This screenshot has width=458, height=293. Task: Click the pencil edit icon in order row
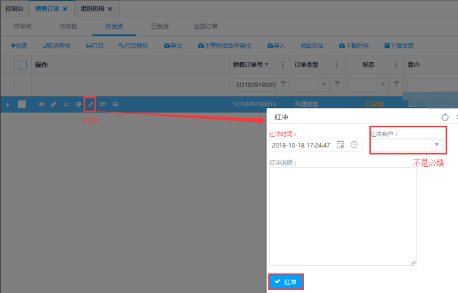(54, 104)
